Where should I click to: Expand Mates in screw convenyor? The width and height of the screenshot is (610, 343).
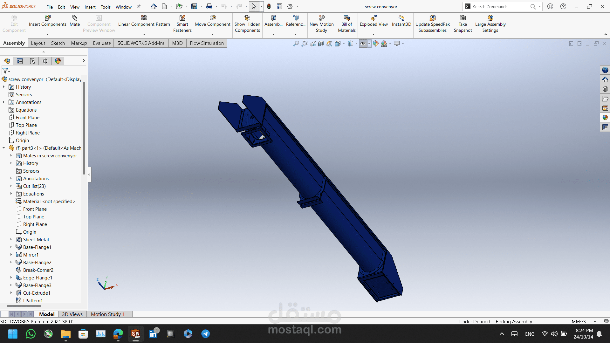click(11, 155)
